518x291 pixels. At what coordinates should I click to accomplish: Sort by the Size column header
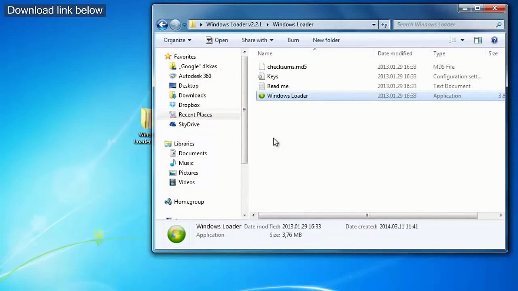(493, 53)
